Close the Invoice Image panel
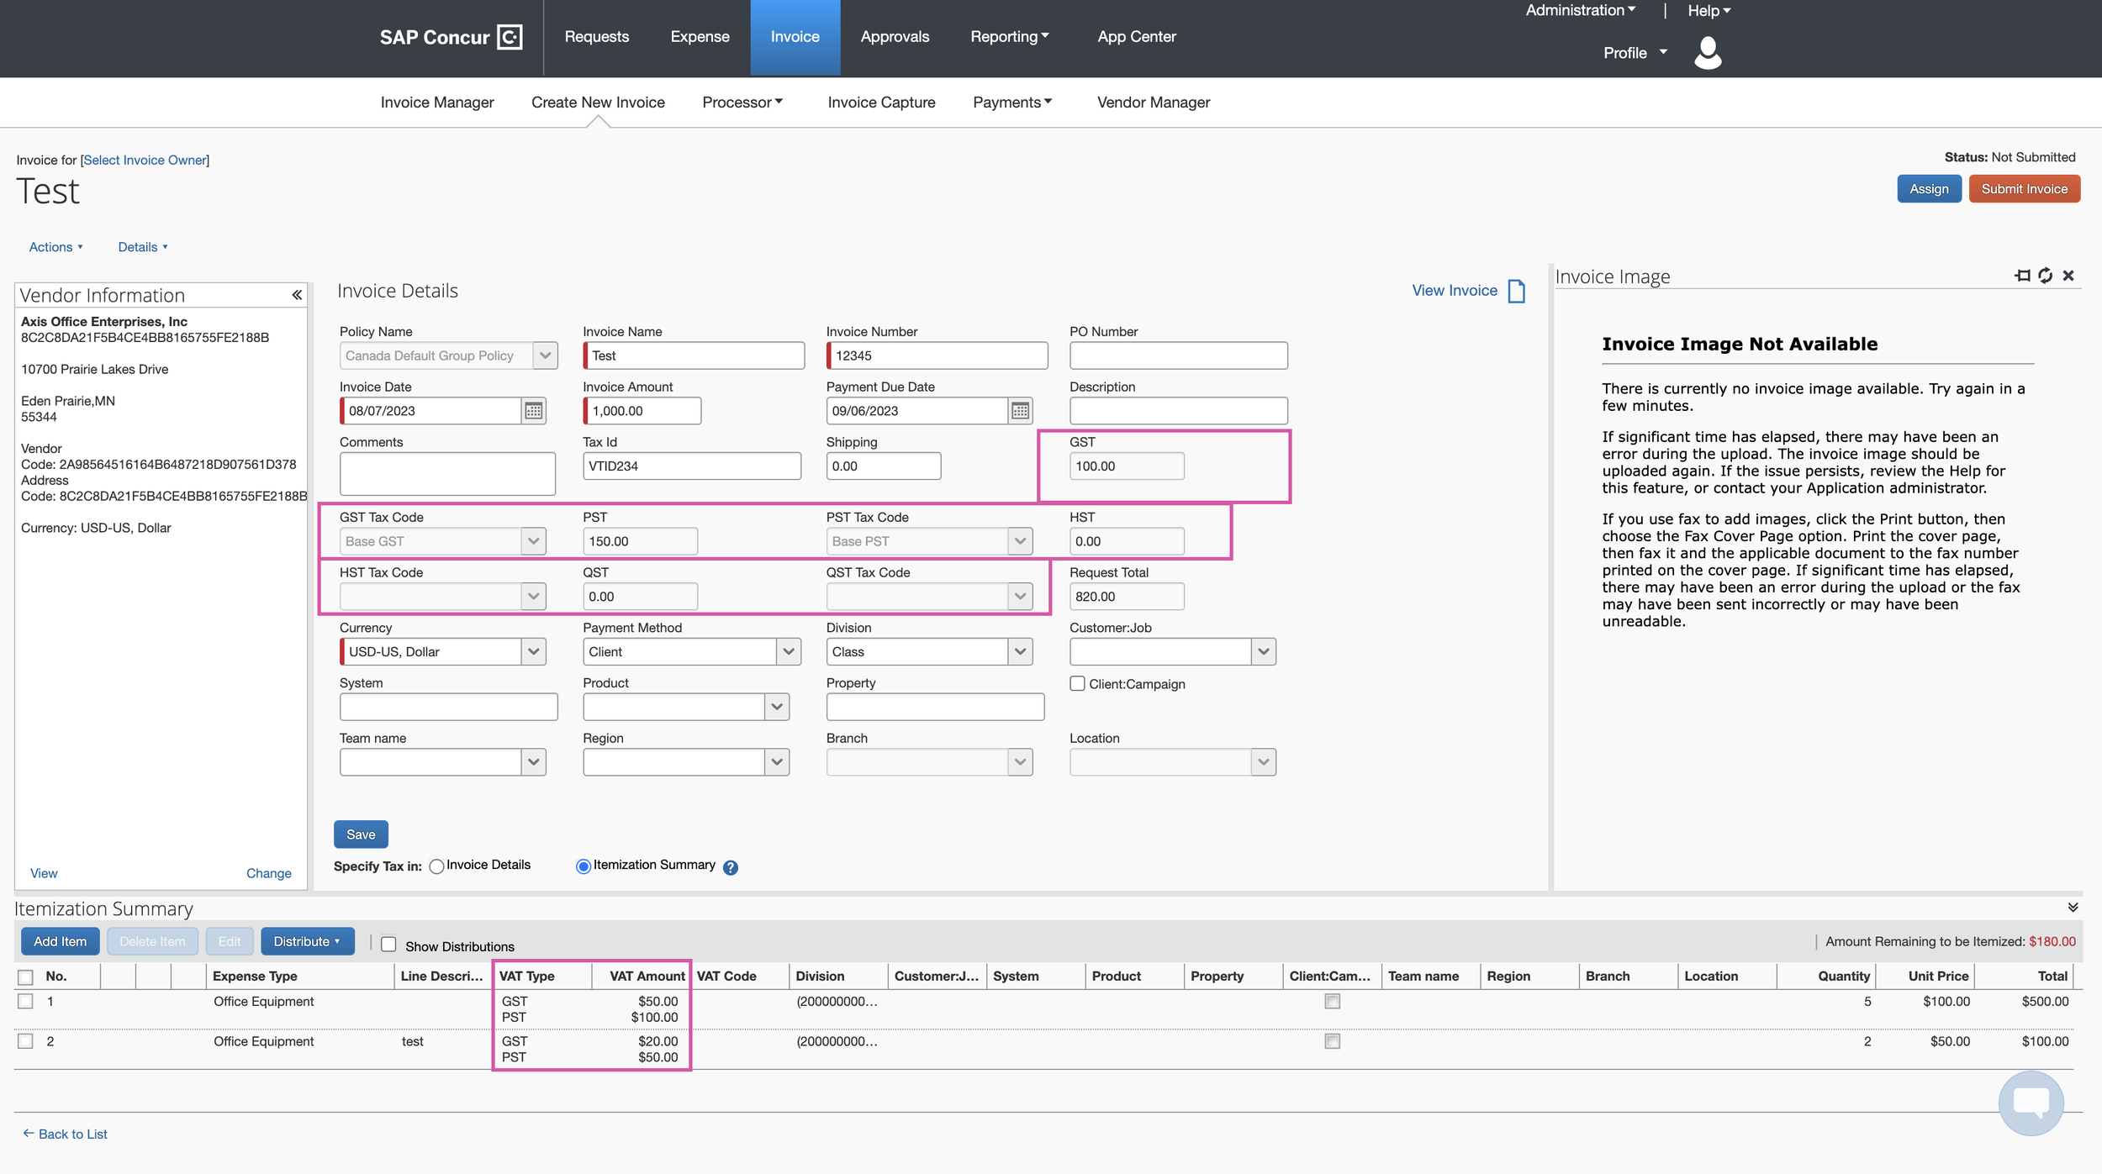The height and width of the screenshot is (1174, 2102). (2068, 276)
